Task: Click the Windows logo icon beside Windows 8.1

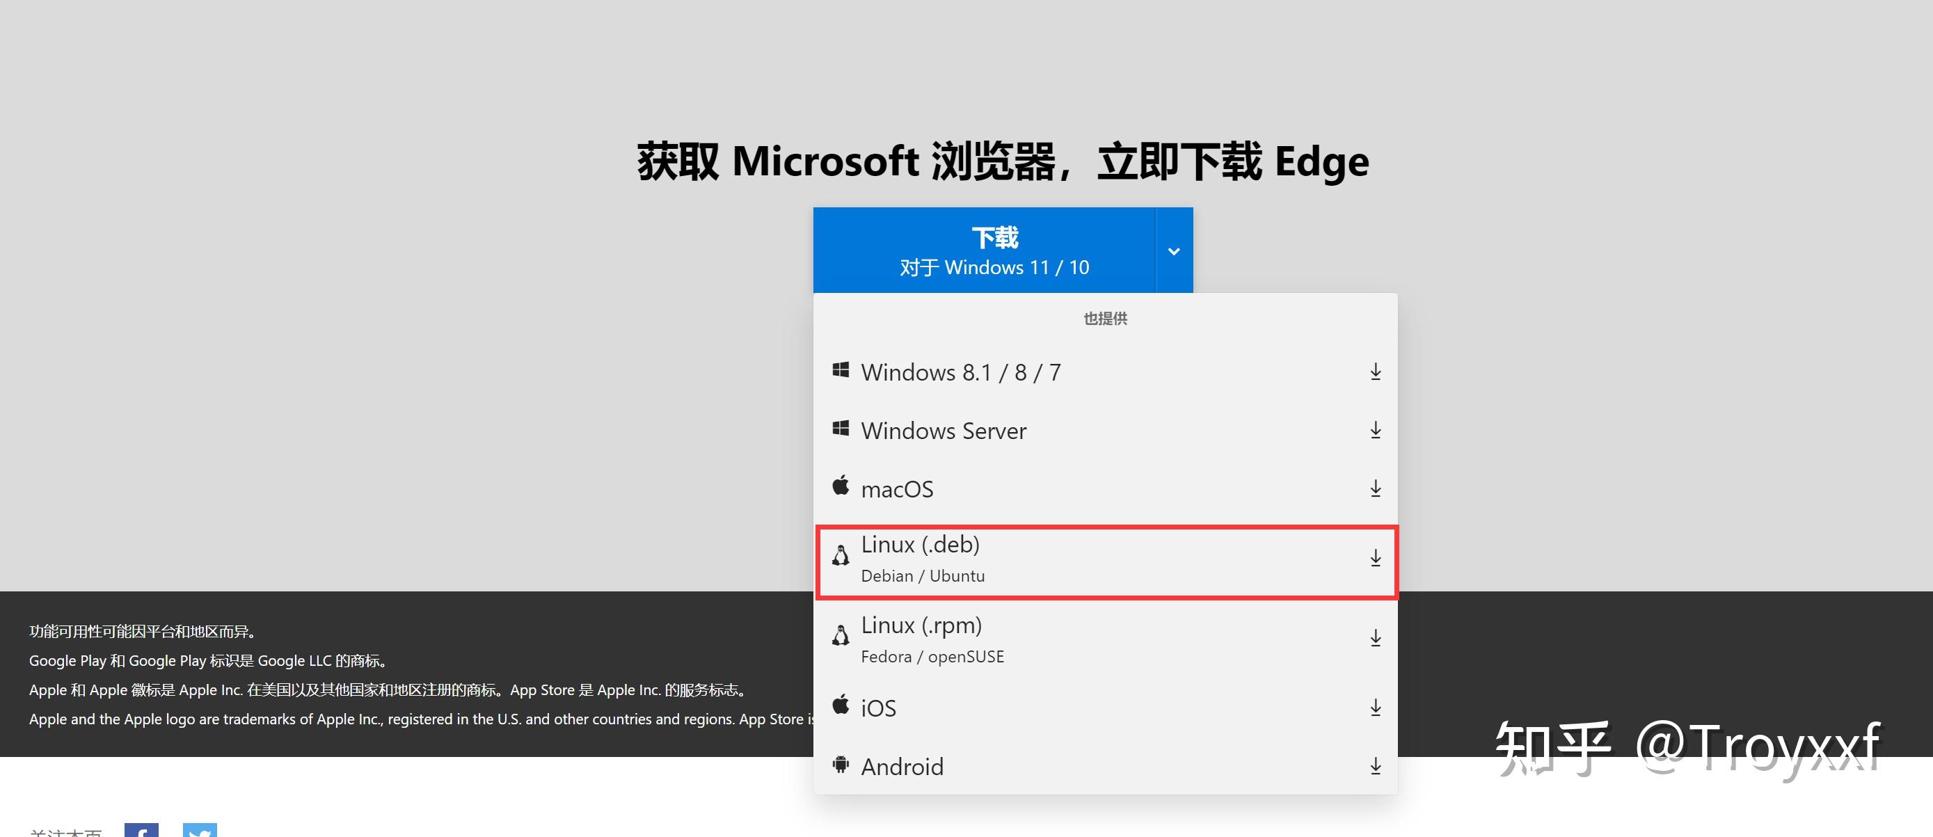Action: point(841,369)
